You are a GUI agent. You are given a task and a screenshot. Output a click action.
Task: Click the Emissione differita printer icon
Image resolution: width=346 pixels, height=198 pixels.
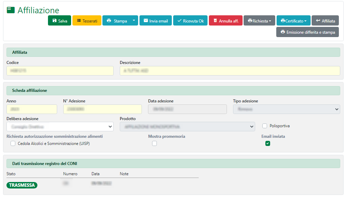pyautogui.click(x=283, y=32)
